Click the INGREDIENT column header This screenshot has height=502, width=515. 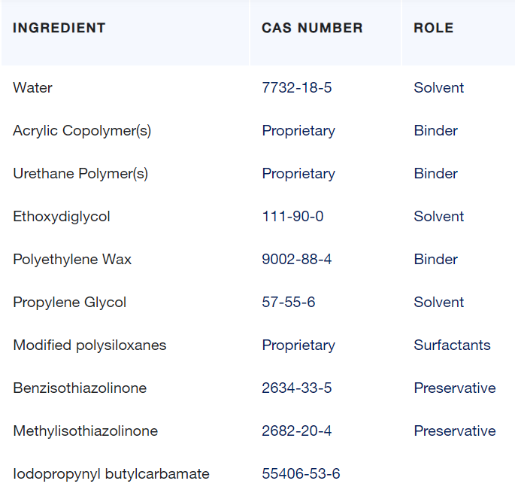pyautogui.click(x=59, y=29)
